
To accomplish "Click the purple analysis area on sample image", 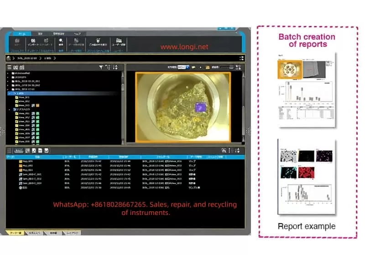I will pos(200,107).
